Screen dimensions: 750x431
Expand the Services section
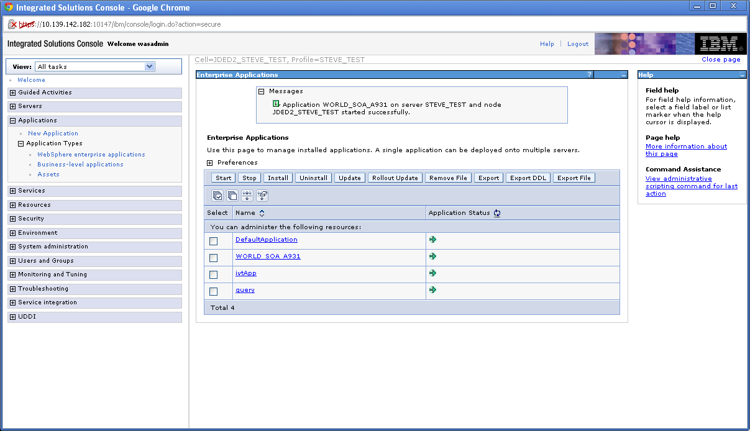(12, 191)
